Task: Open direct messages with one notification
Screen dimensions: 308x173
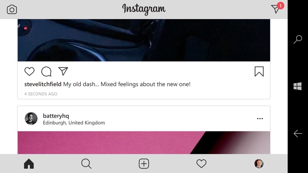Action: 277,8
